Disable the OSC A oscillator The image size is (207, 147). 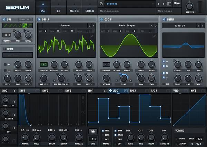[x=39, y=20]
